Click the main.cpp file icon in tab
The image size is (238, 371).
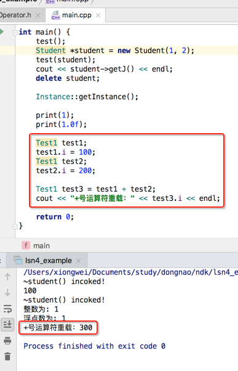click(x=55, y=15)
